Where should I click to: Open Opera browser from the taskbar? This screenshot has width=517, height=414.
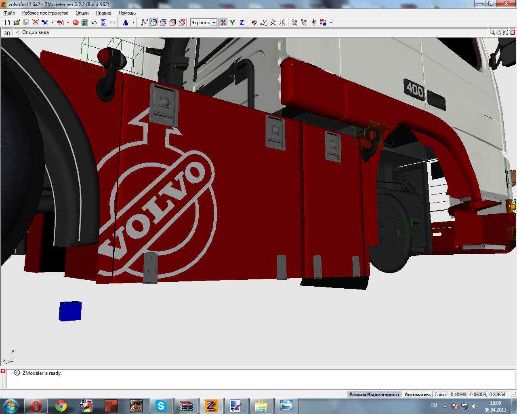36,406
